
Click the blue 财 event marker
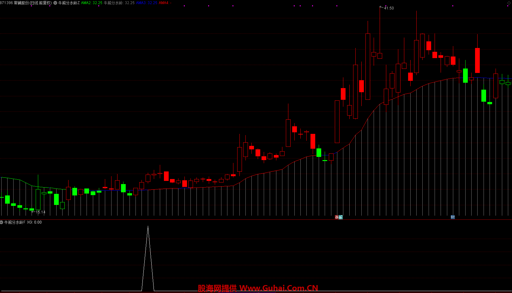click(453, 217)
